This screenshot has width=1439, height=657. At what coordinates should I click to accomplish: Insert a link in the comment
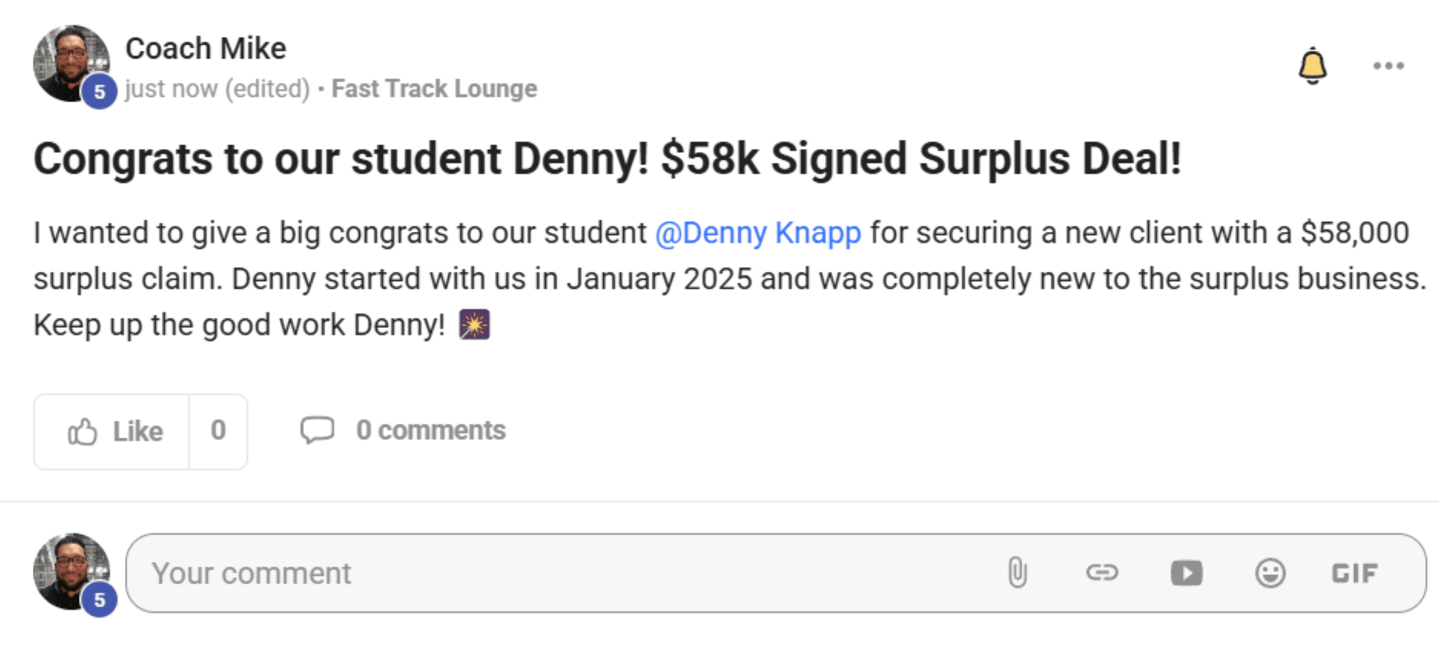pos(1102,573)
